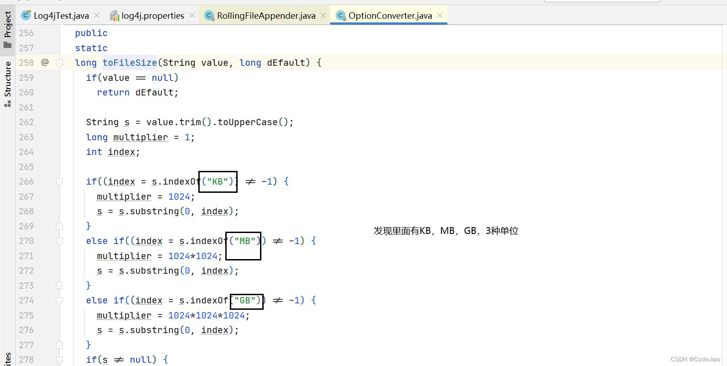Switch to the Log4jTest.java tab
Image resolution: width=727 pixels, height=366 pixels.
point(61,16)
